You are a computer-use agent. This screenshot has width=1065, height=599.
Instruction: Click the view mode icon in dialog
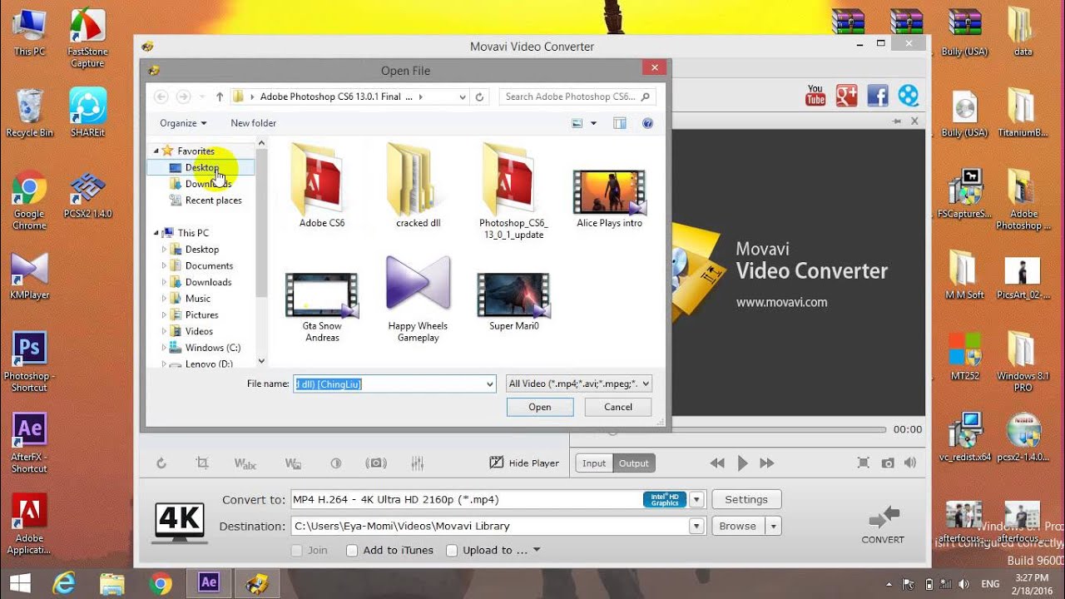tap(577, 123)
